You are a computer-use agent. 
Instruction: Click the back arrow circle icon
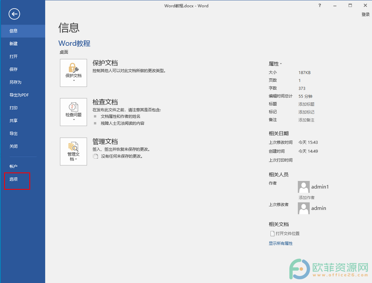click(x=14, y=14)
